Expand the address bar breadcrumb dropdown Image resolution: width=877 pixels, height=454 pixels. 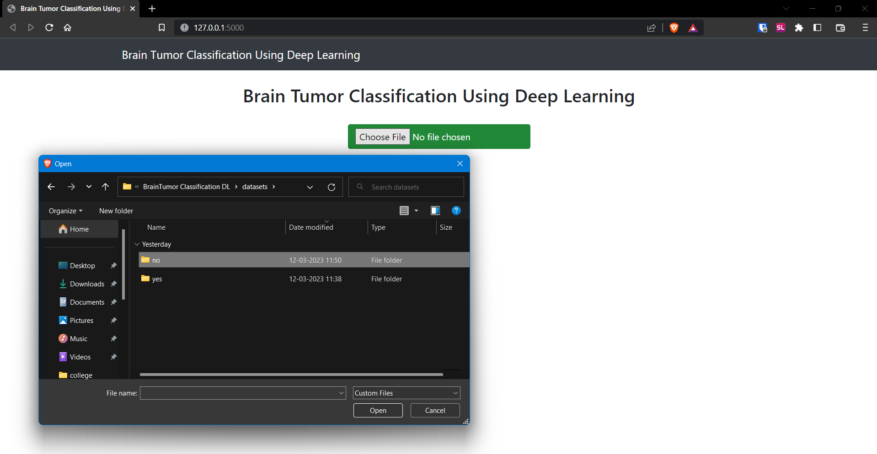(x=310, y=187)
